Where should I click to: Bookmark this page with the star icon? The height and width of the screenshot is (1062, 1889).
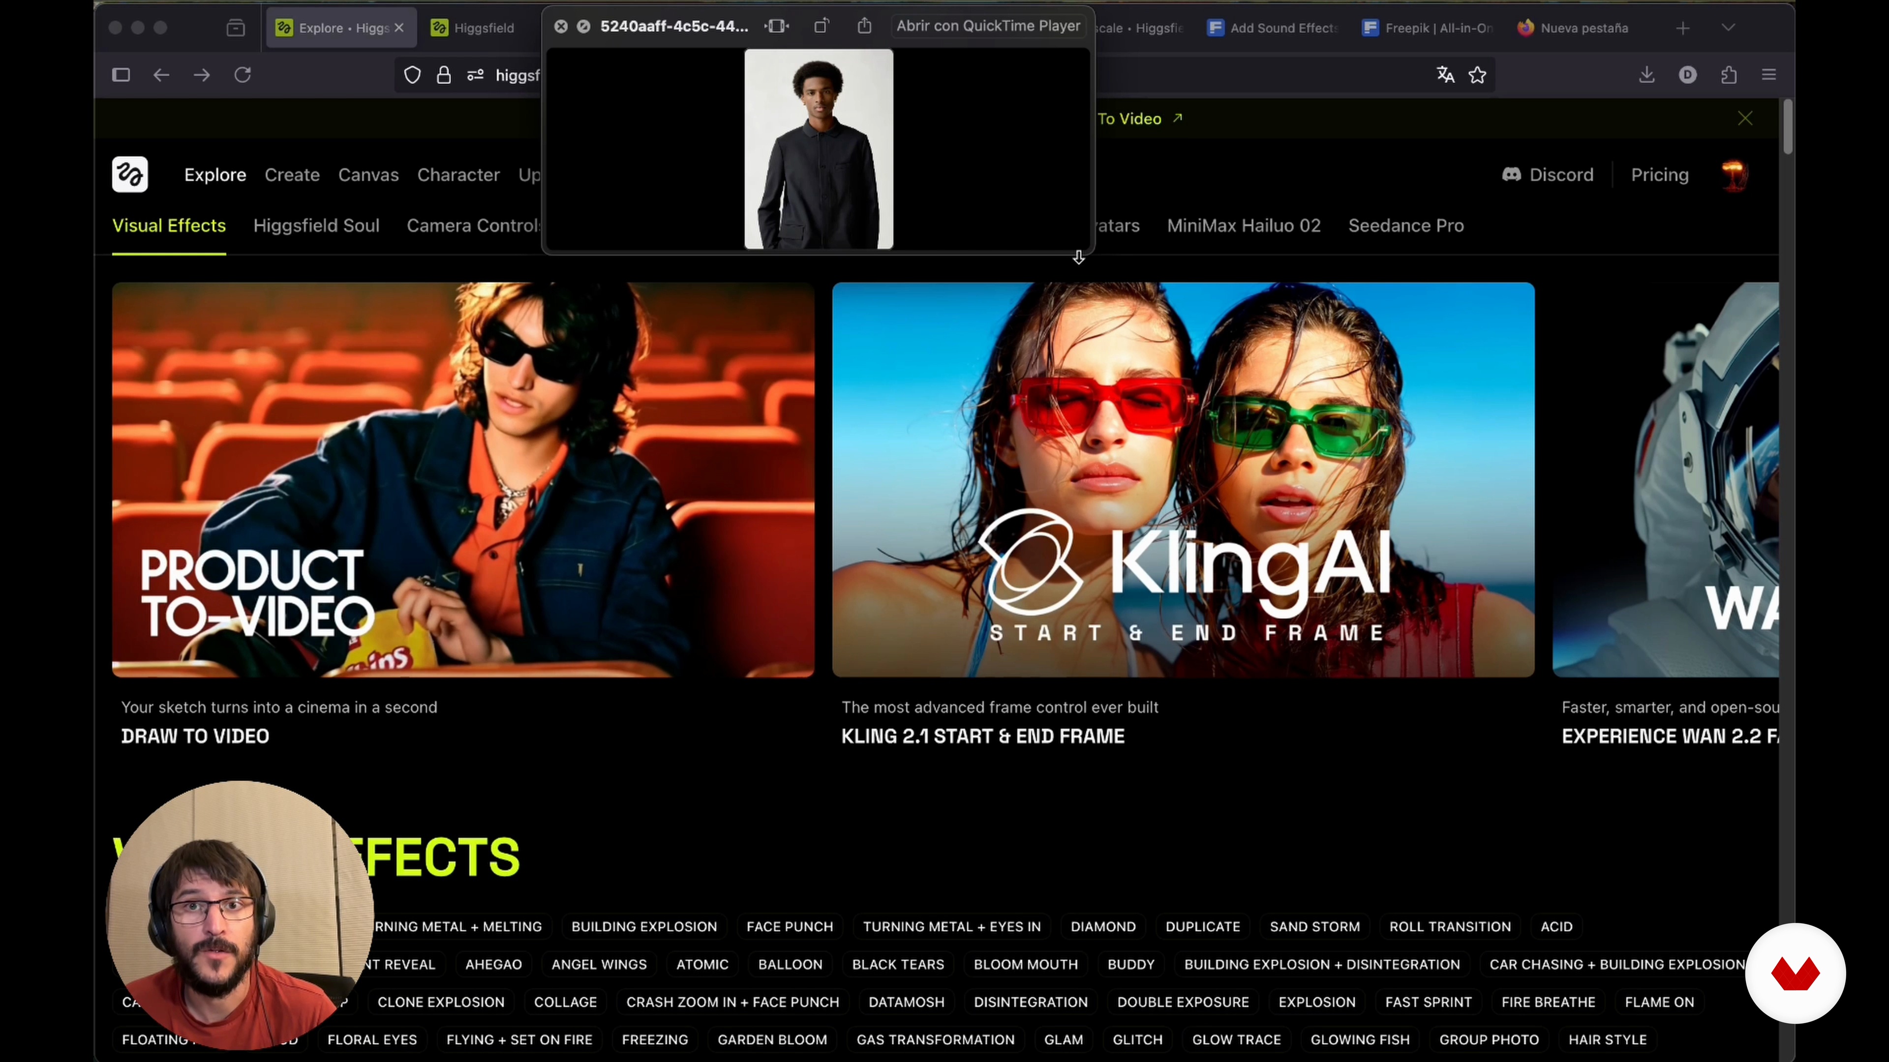point(1478,75)
